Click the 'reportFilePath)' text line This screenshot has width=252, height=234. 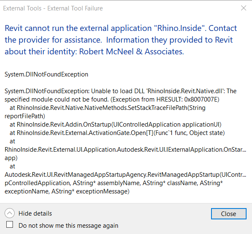[25, 116]
